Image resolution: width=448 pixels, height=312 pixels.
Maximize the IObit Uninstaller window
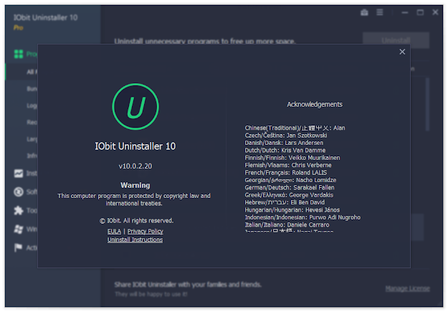420,12
